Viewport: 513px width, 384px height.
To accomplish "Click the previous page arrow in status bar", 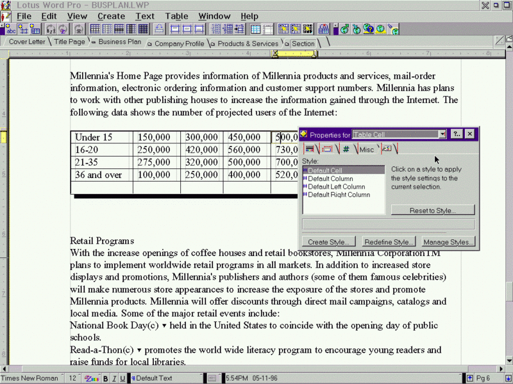I will coord(470,378).
